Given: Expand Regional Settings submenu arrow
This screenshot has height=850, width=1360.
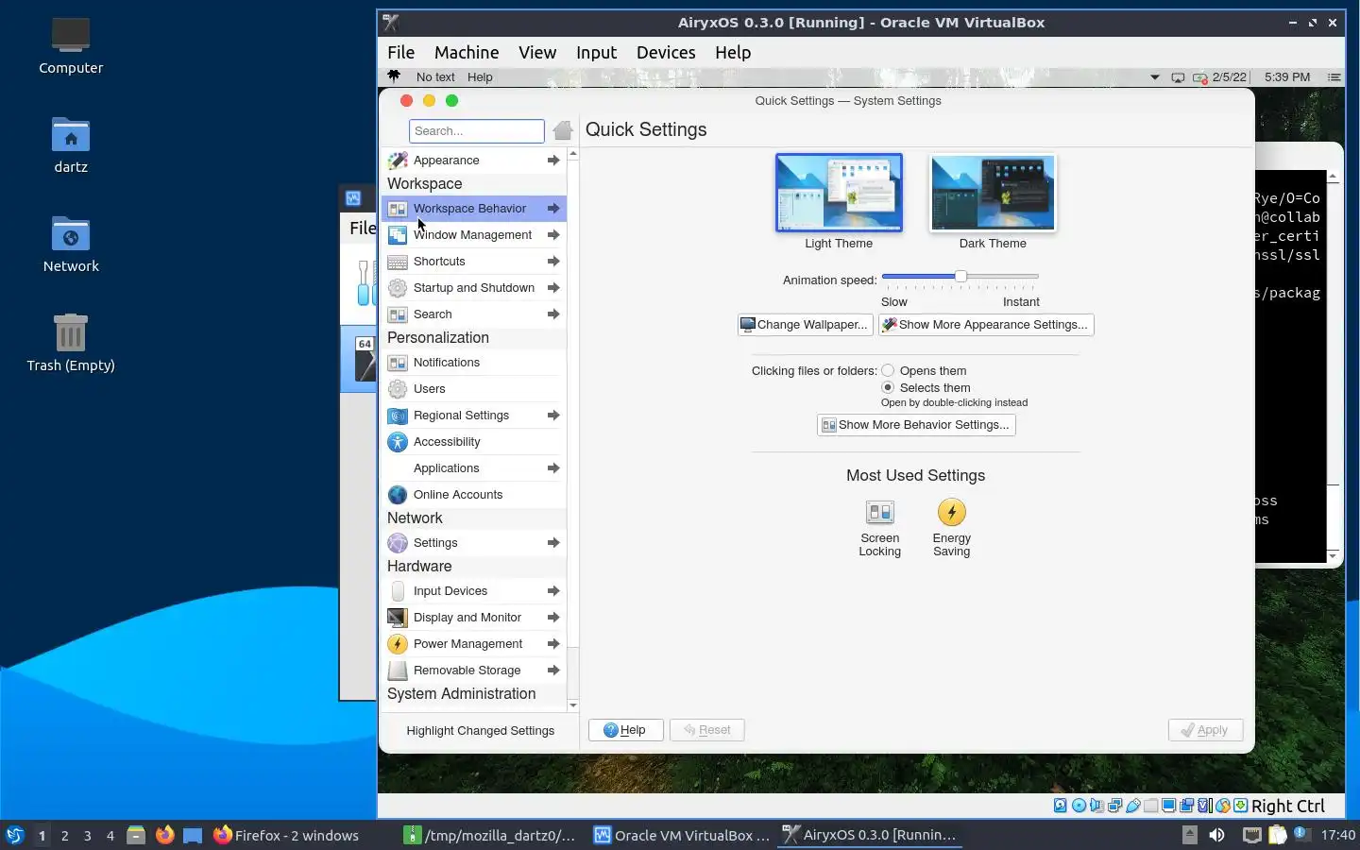Looking at the screenshot, I should coord(553,416).
